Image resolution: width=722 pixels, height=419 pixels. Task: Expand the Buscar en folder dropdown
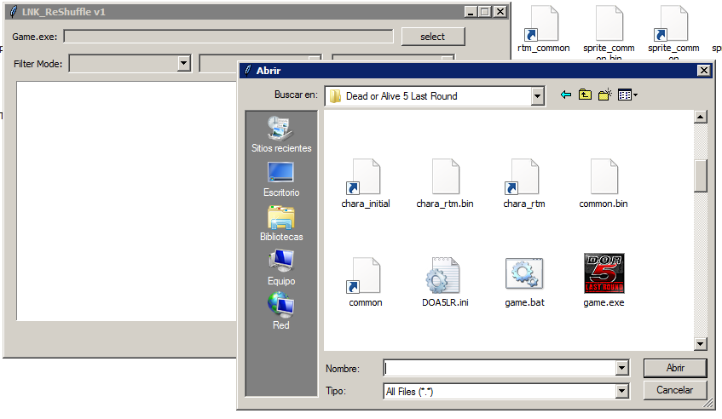click(x=537, y=96)
